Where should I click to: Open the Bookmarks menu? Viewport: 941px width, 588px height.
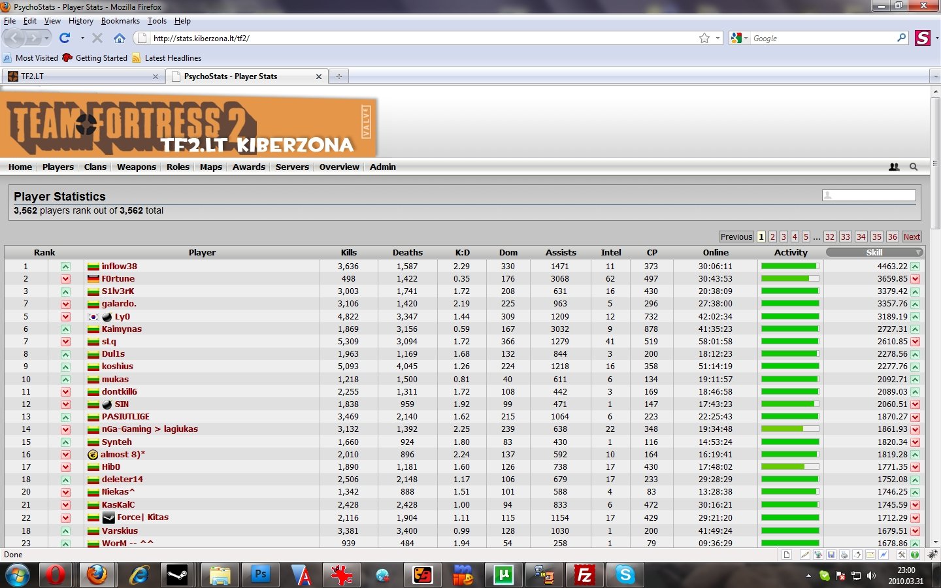tap(120, 21)
